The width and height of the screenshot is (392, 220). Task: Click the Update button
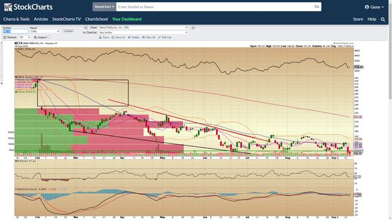pos(68,31)
